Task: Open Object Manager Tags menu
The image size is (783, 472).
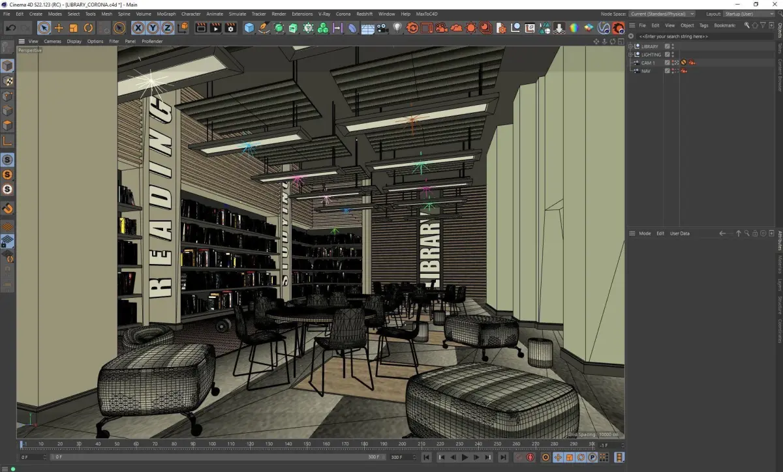Action: [x=703, y=25]
